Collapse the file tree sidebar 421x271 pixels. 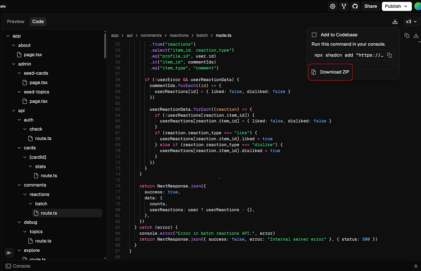(9, 253)
